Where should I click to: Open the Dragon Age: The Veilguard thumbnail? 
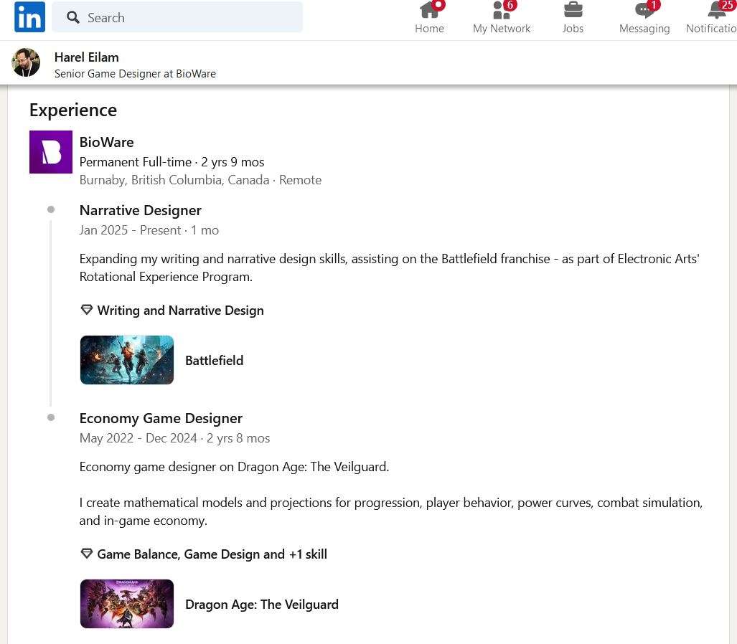point(127,604)
